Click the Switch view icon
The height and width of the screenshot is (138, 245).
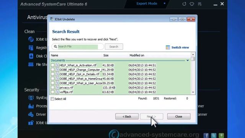coord(168,48)
